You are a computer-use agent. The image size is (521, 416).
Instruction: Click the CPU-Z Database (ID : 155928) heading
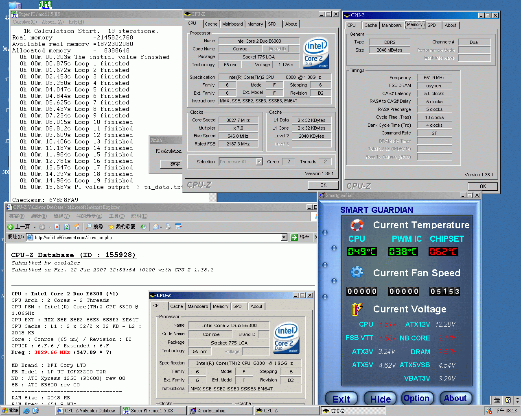[73, 255]
